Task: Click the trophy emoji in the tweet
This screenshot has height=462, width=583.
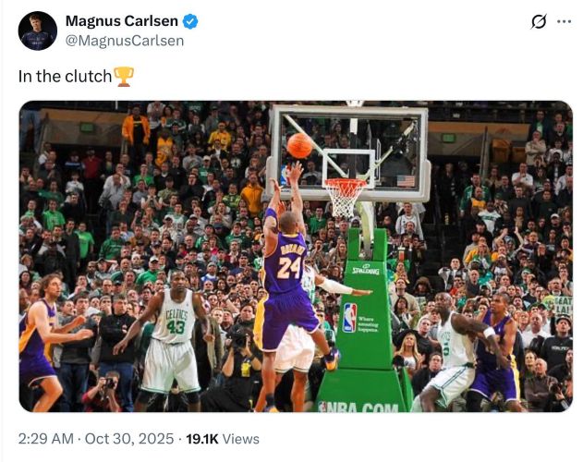Action: pos(124,77)
